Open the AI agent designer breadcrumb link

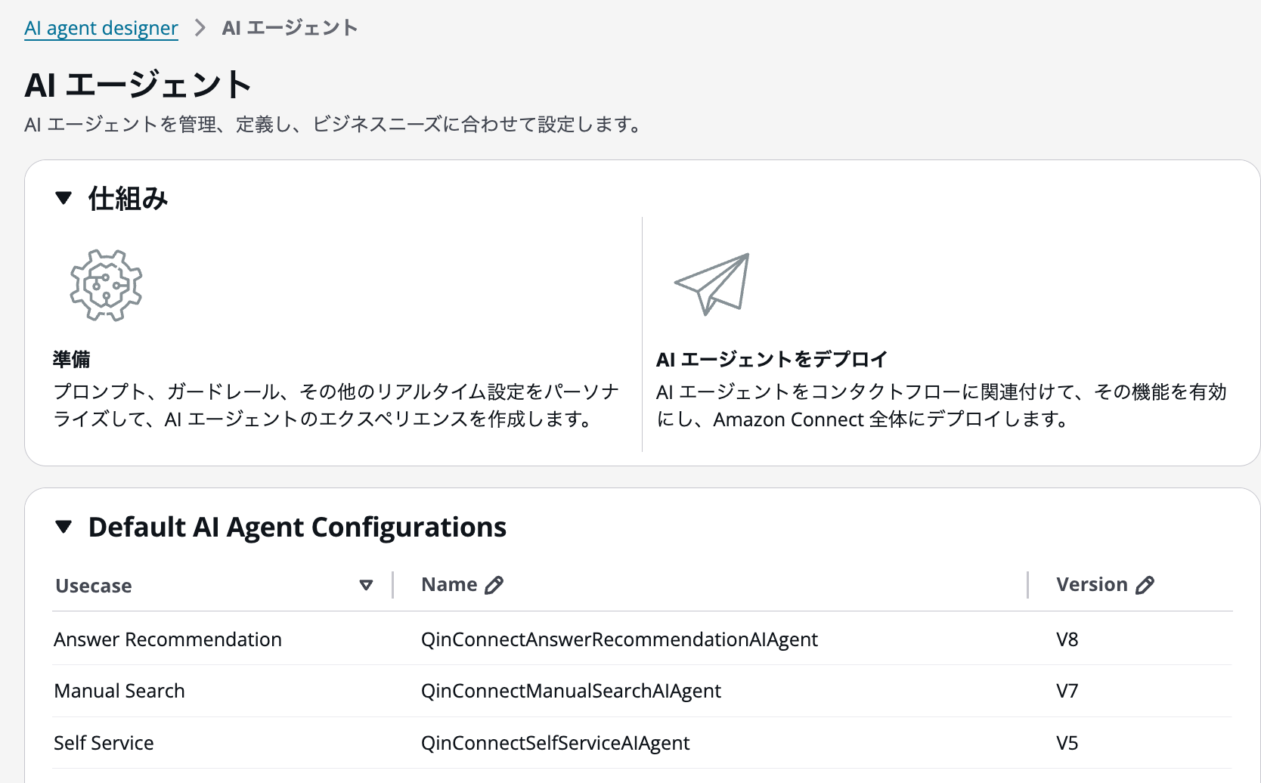(x=100, y=27)
